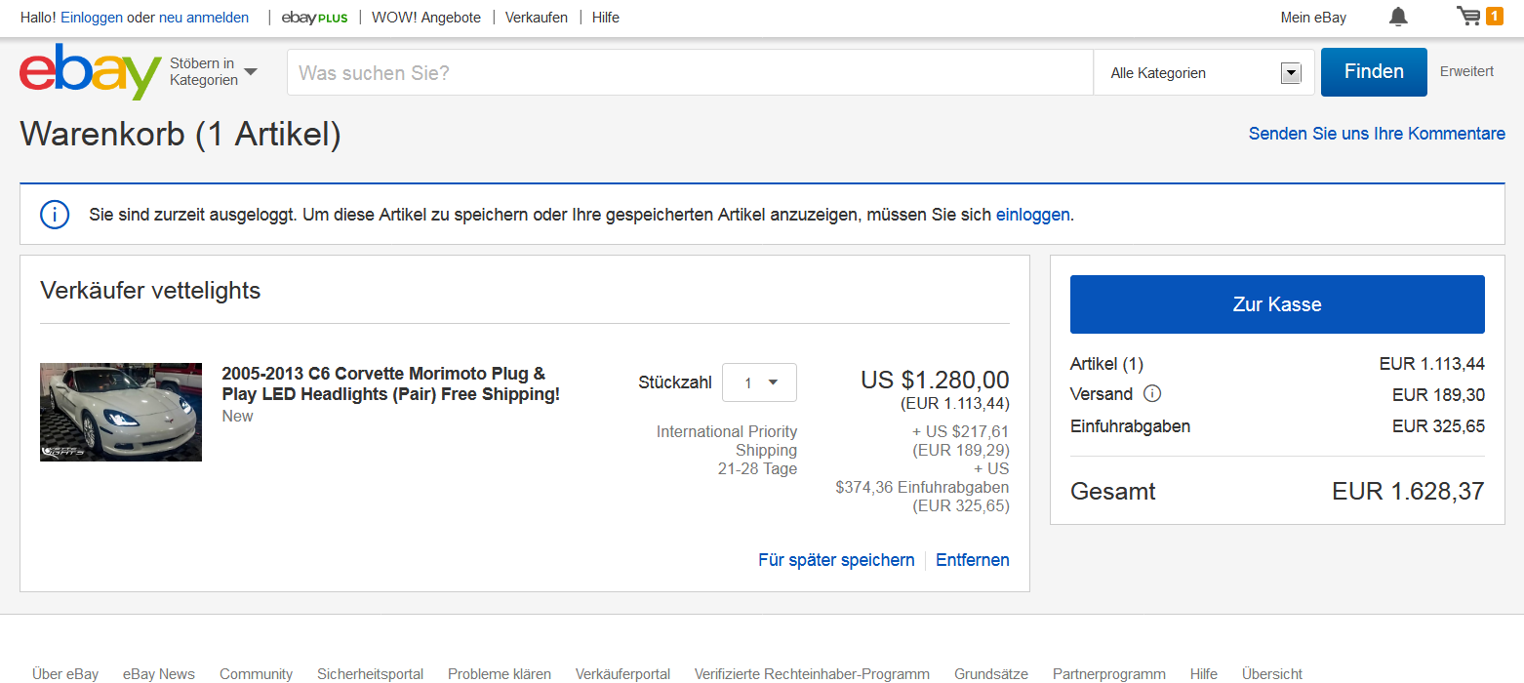Open the Alle Kategorien dropdown
1524x683 pixels.
click(1205, 73)
